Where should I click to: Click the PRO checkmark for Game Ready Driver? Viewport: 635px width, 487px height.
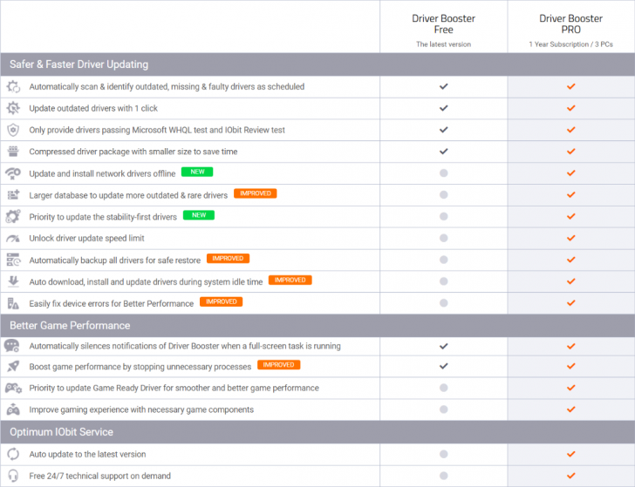click(571, 388)
